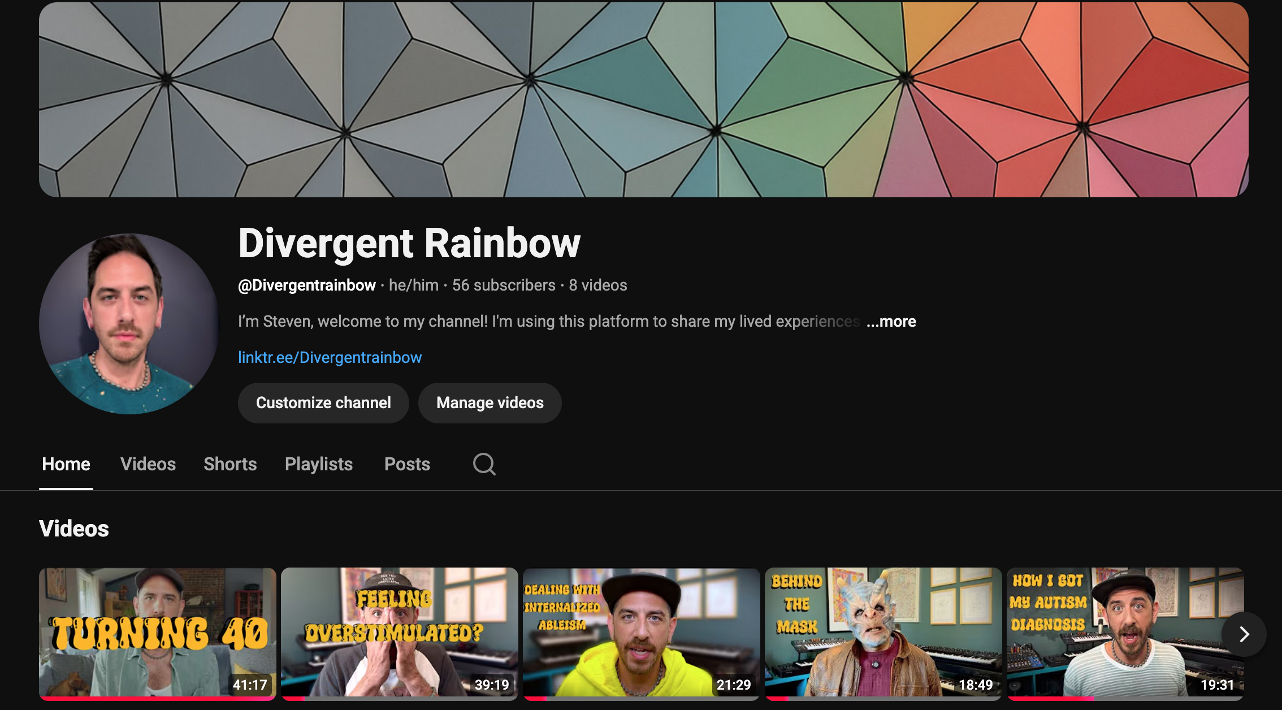Click the Customize channel button

[323, 402]
